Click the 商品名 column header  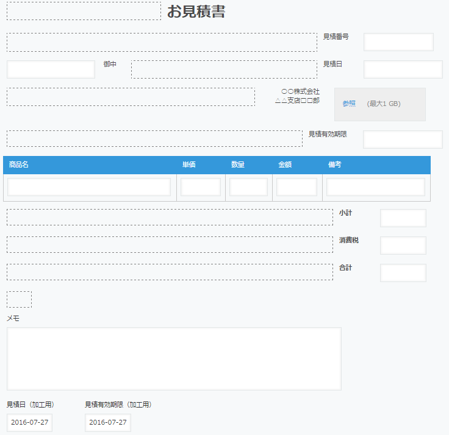click(19, 165)
